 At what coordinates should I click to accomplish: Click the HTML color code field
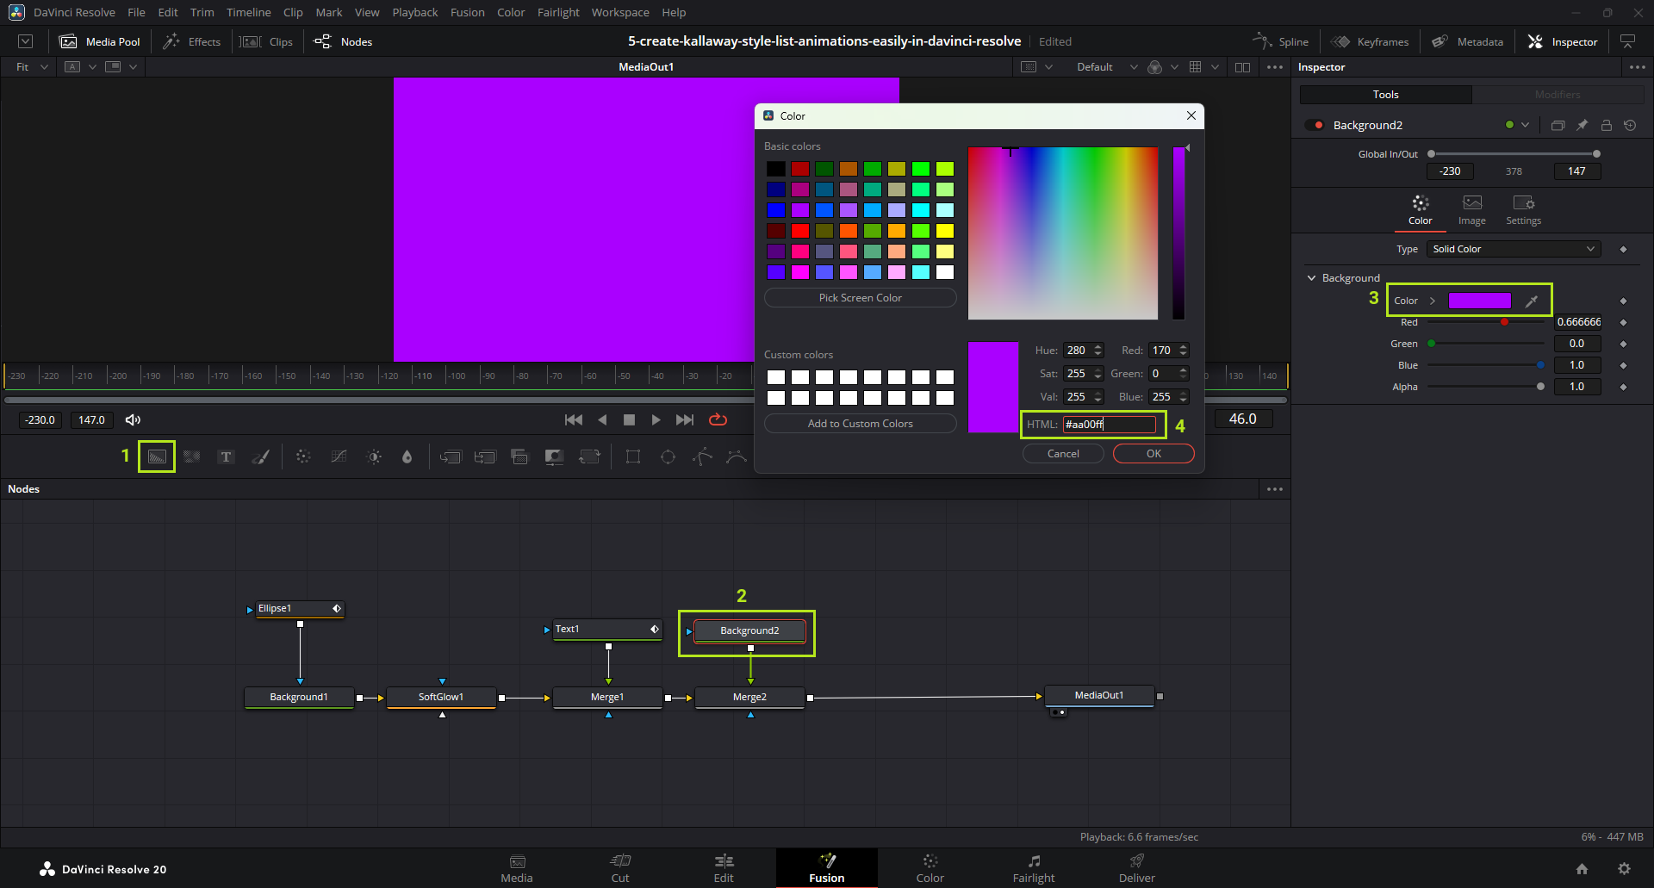coord(1109,424)
